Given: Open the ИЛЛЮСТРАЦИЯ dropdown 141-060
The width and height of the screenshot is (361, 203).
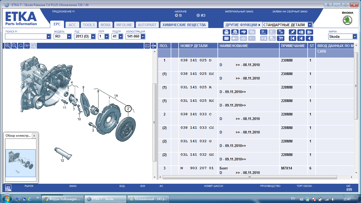Looking at the screenshot, I should tap(143, 37).
